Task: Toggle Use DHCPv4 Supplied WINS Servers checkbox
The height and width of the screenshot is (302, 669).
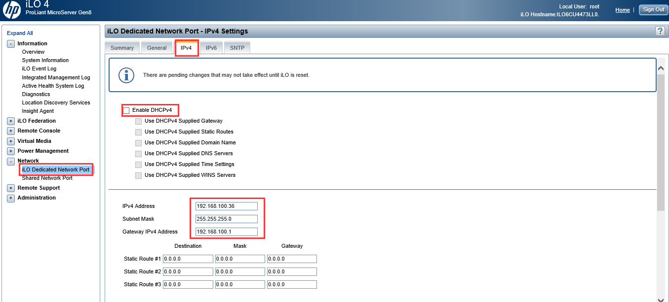Action: 138,175
